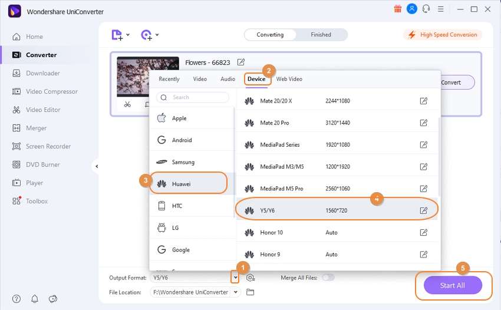Open the Help question mark icon

tap(17, 299)
